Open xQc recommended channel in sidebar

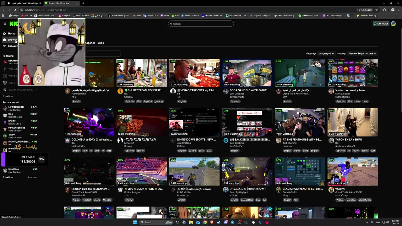20,115
